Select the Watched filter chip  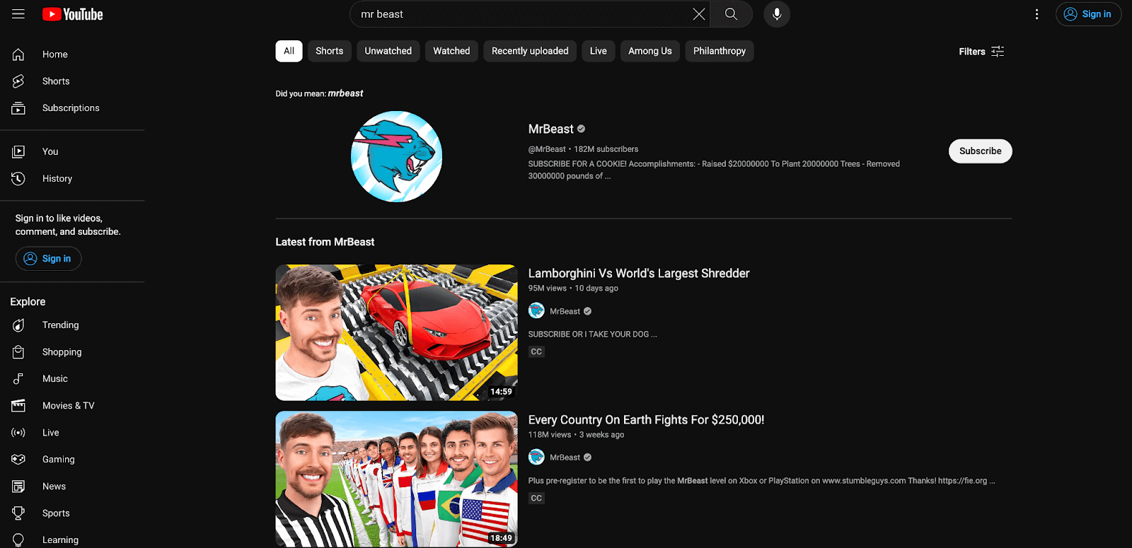point(451,51)
